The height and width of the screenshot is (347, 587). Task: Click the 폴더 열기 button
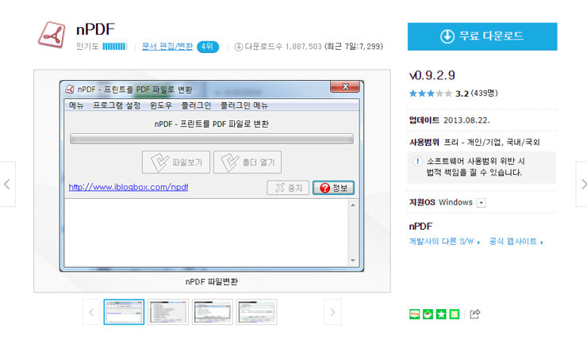[x=247, y=162]
